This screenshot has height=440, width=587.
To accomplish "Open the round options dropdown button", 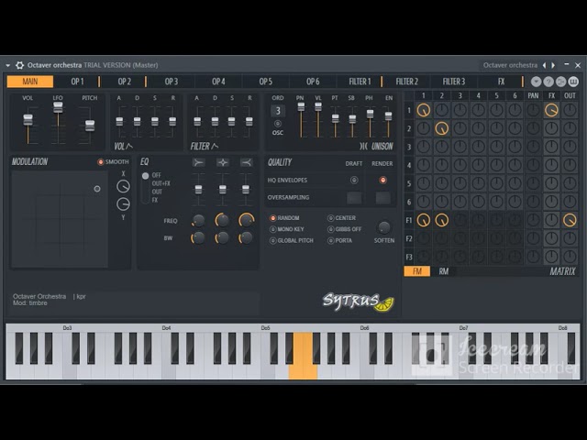I will tap(536, 82).
